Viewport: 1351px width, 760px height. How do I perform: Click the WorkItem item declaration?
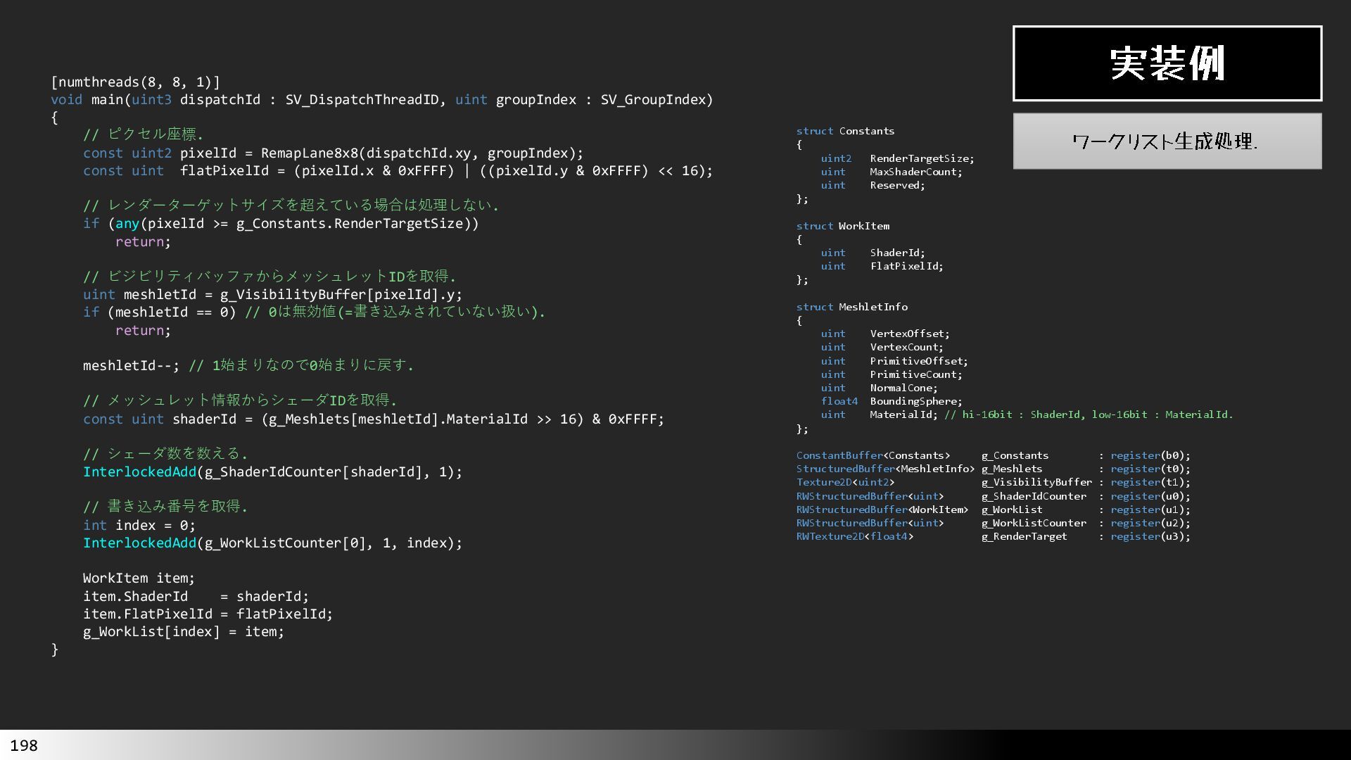click(x=139, y=578)
